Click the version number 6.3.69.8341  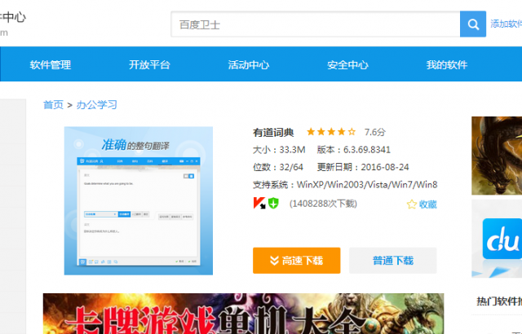pos(367,150)
